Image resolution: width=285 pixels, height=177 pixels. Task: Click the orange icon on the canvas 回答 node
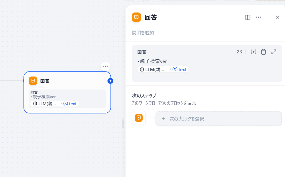tap(33, 81)
